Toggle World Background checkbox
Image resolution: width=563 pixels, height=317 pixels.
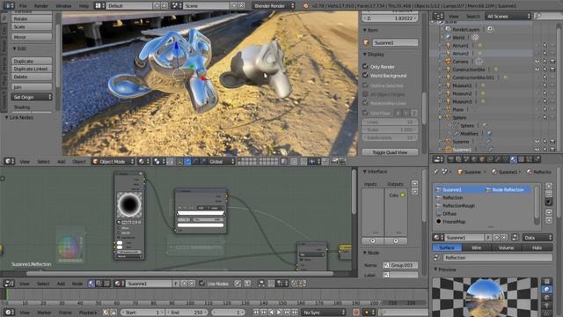pos(366,76)
